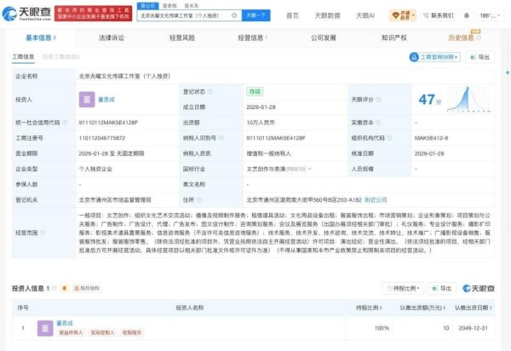Click the 工商注册号 value 110112046775872

(x=102, y=138)
